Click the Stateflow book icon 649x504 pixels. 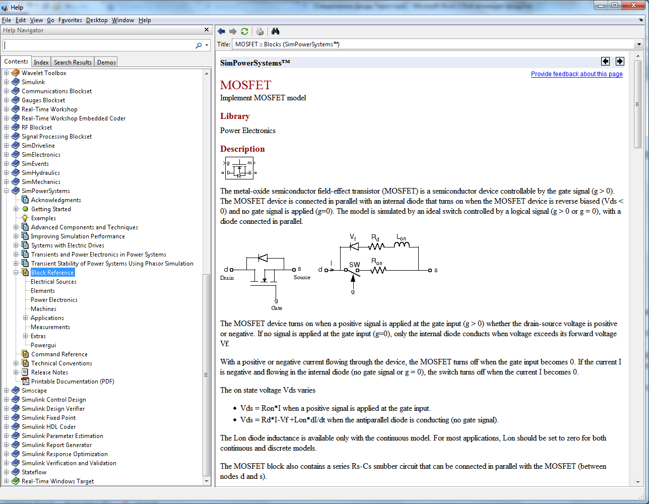[16, 472]
